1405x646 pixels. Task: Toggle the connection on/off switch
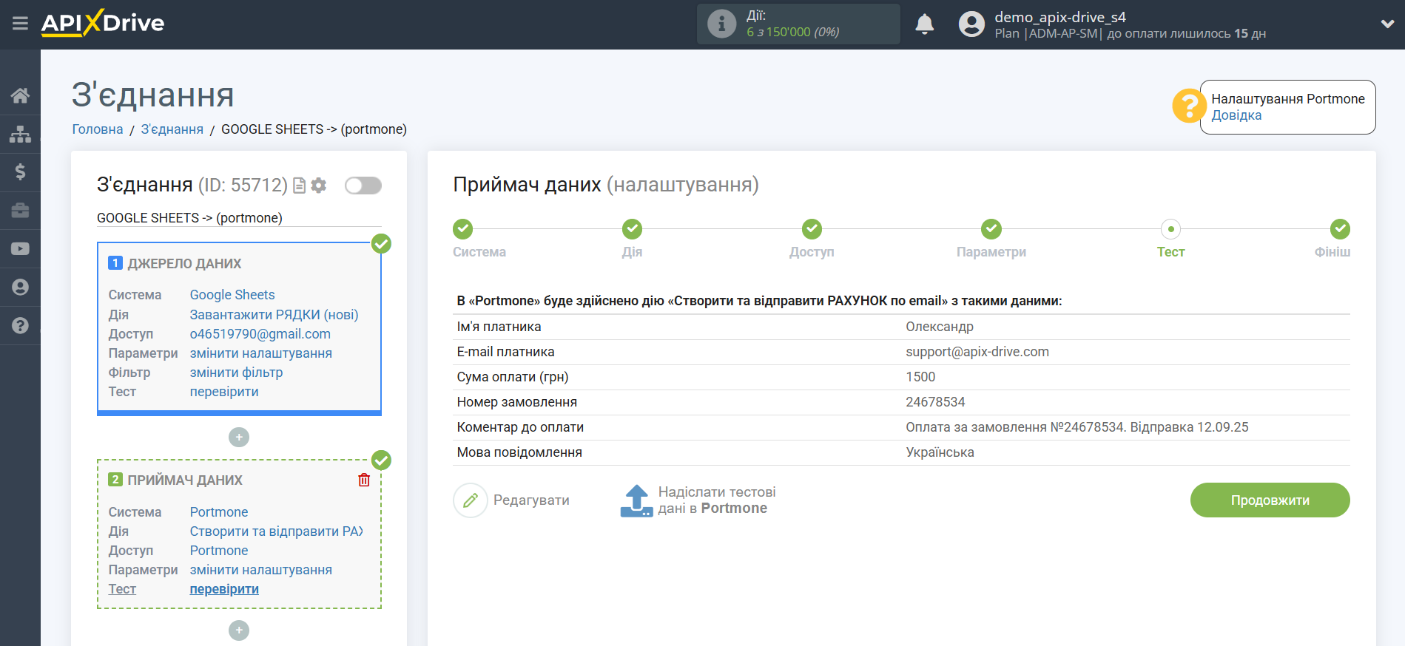pyautogui.click(x=363, y=186)
